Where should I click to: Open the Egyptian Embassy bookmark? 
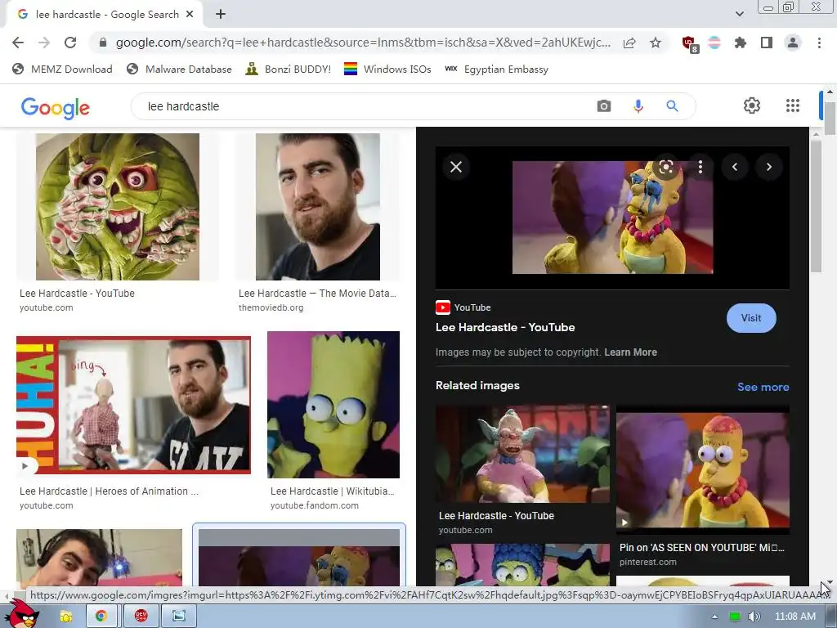497,69
